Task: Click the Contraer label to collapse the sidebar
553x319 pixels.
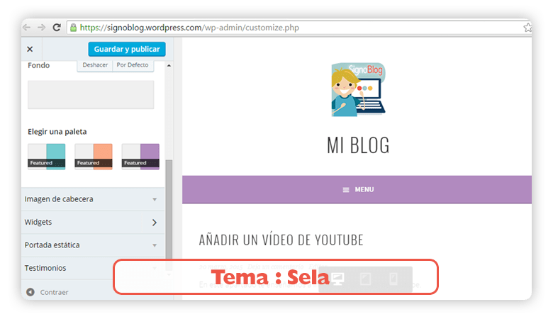Action: click(54, 292)
